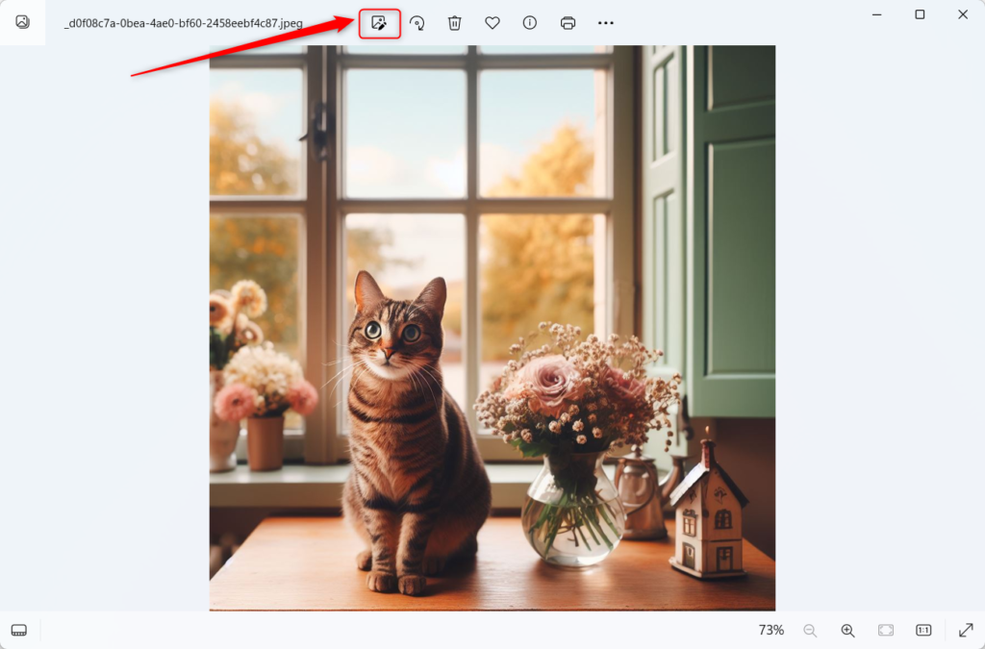Print the current photo

click(x=568, y=22)
